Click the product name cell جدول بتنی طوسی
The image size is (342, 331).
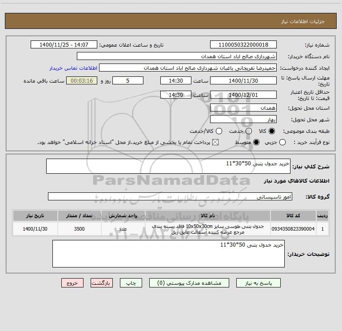(208, 229)
